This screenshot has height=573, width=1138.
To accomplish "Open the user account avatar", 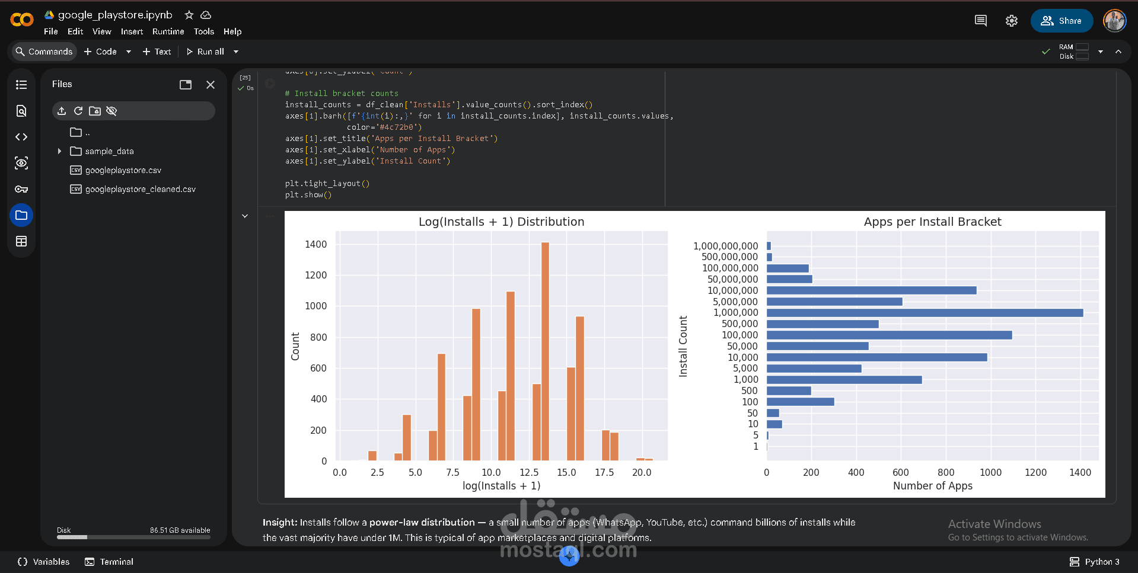I will [x=1115, y=21].
